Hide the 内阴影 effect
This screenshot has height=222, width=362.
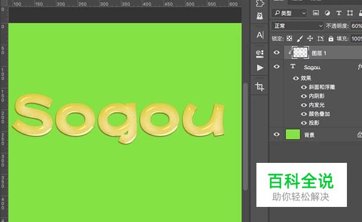(x=304, y=97)
